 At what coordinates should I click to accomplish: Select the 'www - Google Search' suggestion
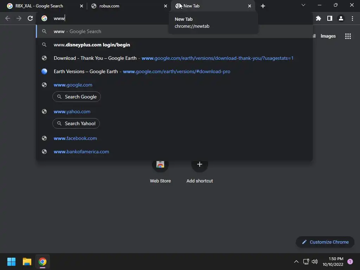tap(174, 31)
